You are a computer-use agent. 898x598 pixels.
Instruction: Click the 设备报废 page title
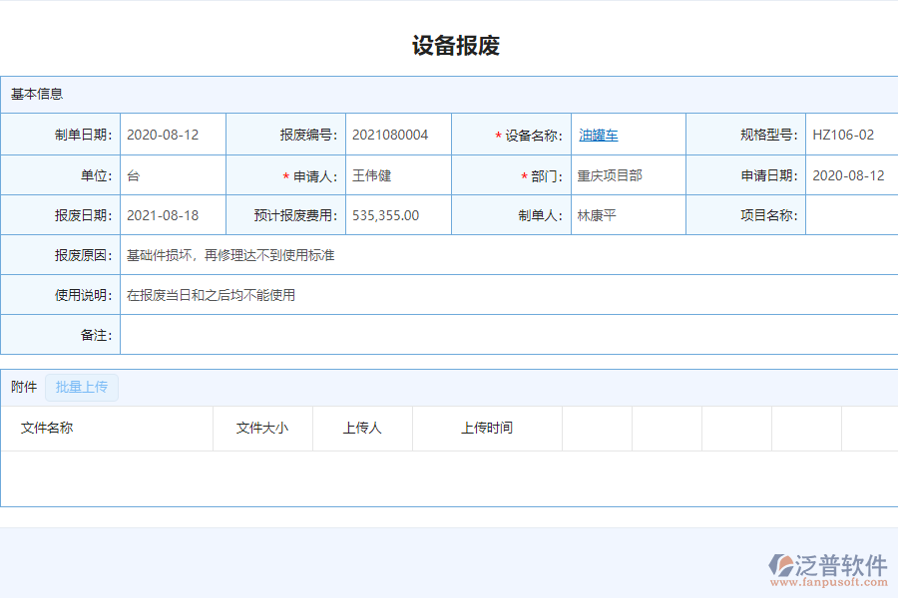pyautogui.click(x=449, y=44)
